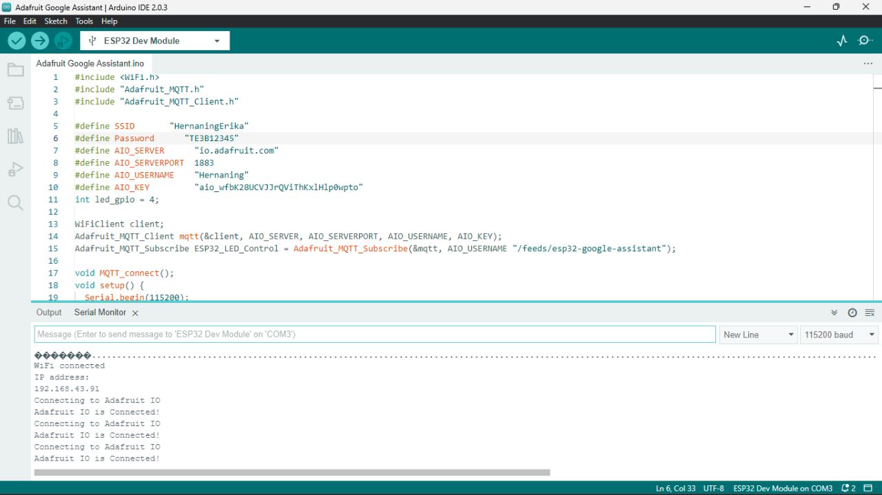Click the Verify sketch checkmark button
This screenshot has width=882, height=495.
coord(17,41)
